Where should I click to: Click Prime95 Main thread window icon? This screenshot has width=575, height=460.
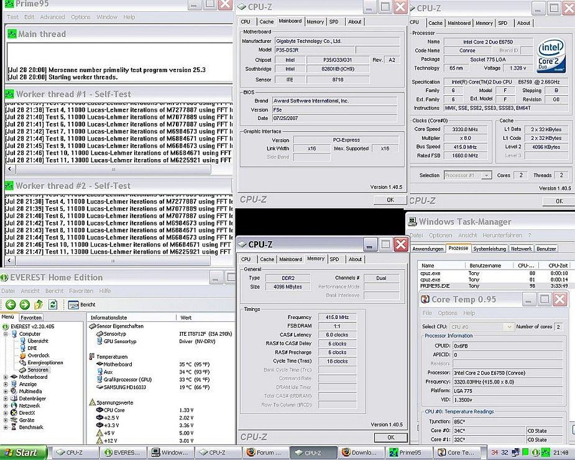12,34
